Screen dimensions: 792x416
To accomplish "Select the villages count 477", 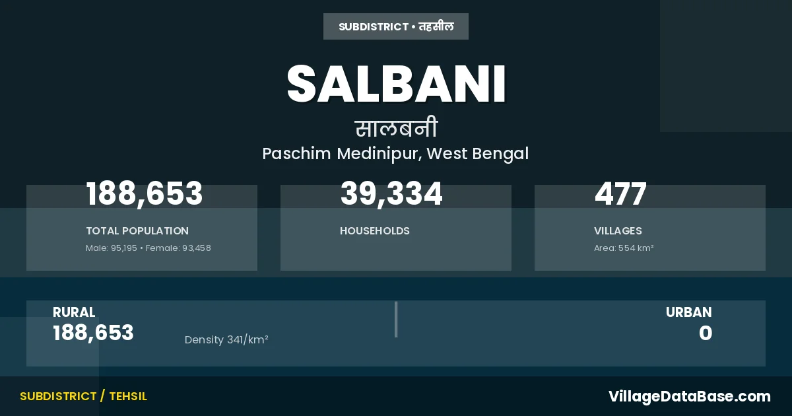I will [620, 194].
